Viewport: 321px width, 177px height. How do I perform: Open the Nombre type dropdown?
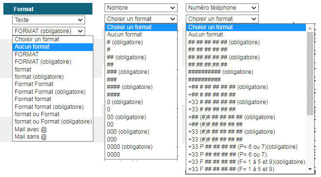(141, 8)
